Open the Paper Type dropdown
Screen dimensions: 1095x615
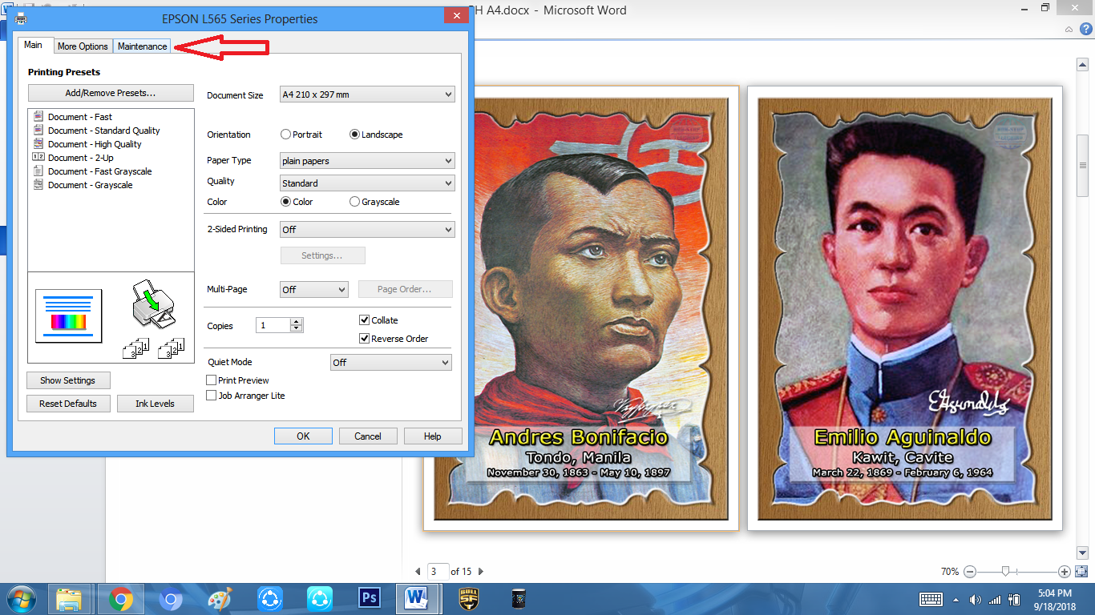(x=367, y=161)
